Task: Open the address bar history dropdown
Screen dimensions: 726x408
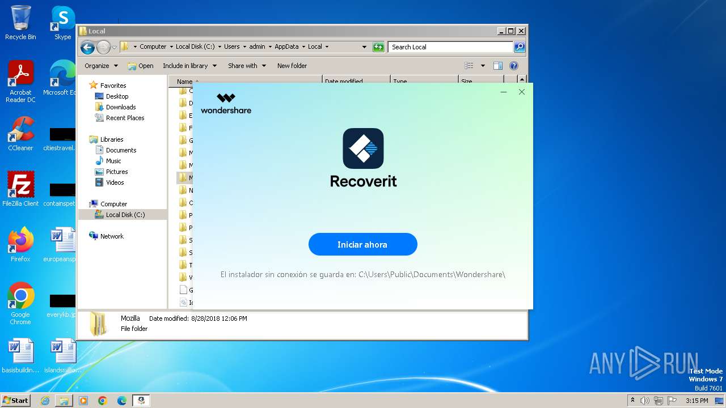Action: (364, 47)
